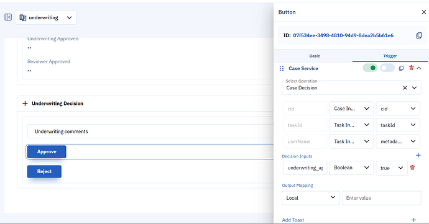Select the Reviewer Approved label
The width and height of the screenshot is (429, 224).
tap(48, 61)
